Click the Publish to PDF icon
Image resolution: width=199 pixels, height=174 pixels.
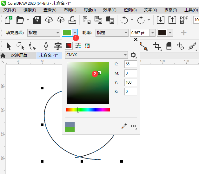(x=184, y=20)
